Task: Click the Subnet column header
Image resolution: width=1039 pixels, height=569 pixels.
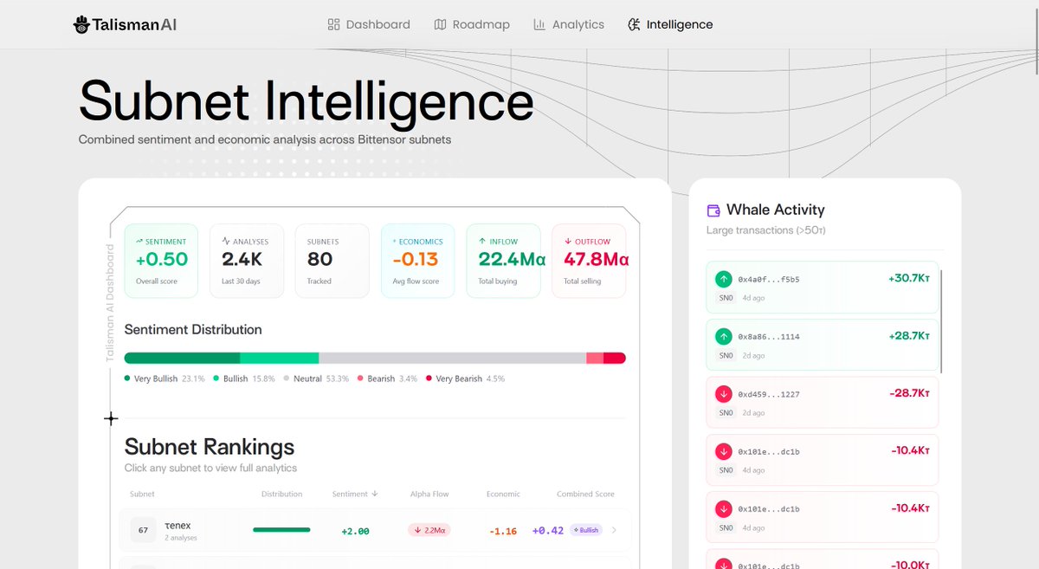Action: [142, 494]
